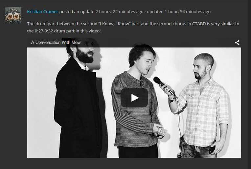Click the updated 1 hour, 54 minutes ago text

[179, 12]
